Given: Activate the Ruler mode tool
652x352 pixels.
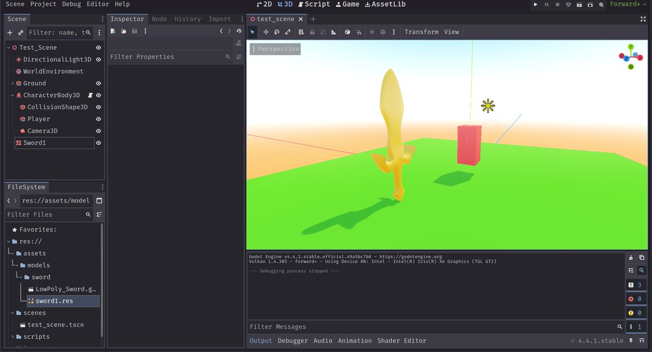Looking at the screenshot, I should coord(334,32).
